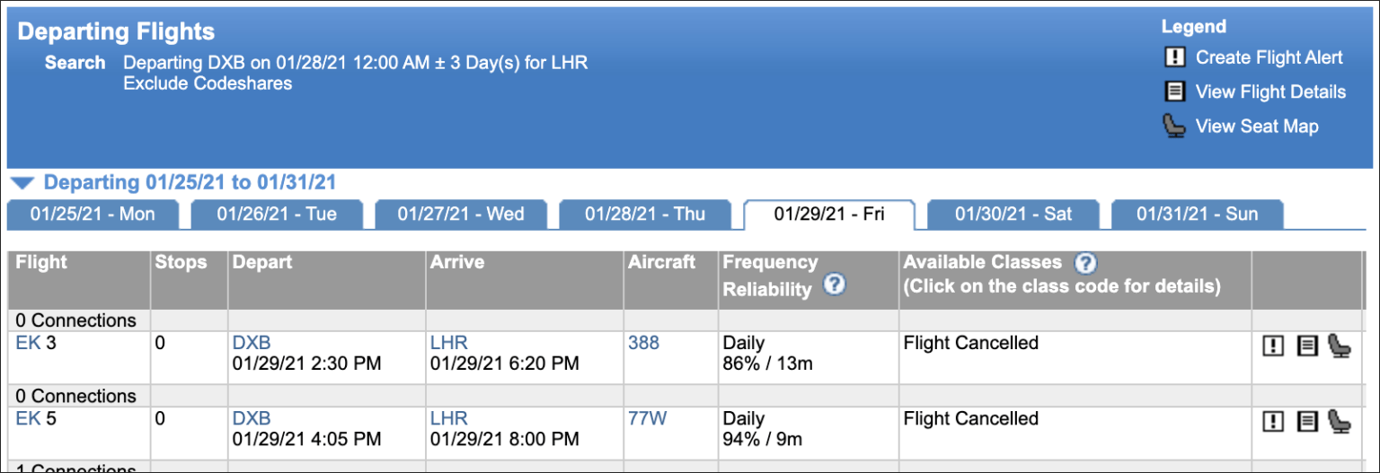The height and width of the screenshot is (473, 1380).
Task: Collapse the Departing 01/25/21 to 01/31/21 section
Action: [23, 183]
